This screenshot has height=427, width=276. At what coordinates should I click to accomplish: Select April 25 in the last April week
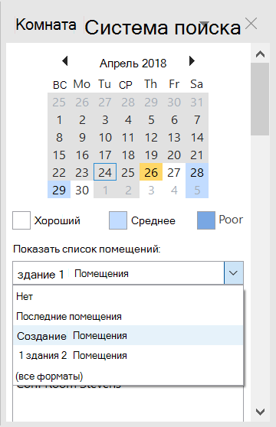(x=128, y=172)
